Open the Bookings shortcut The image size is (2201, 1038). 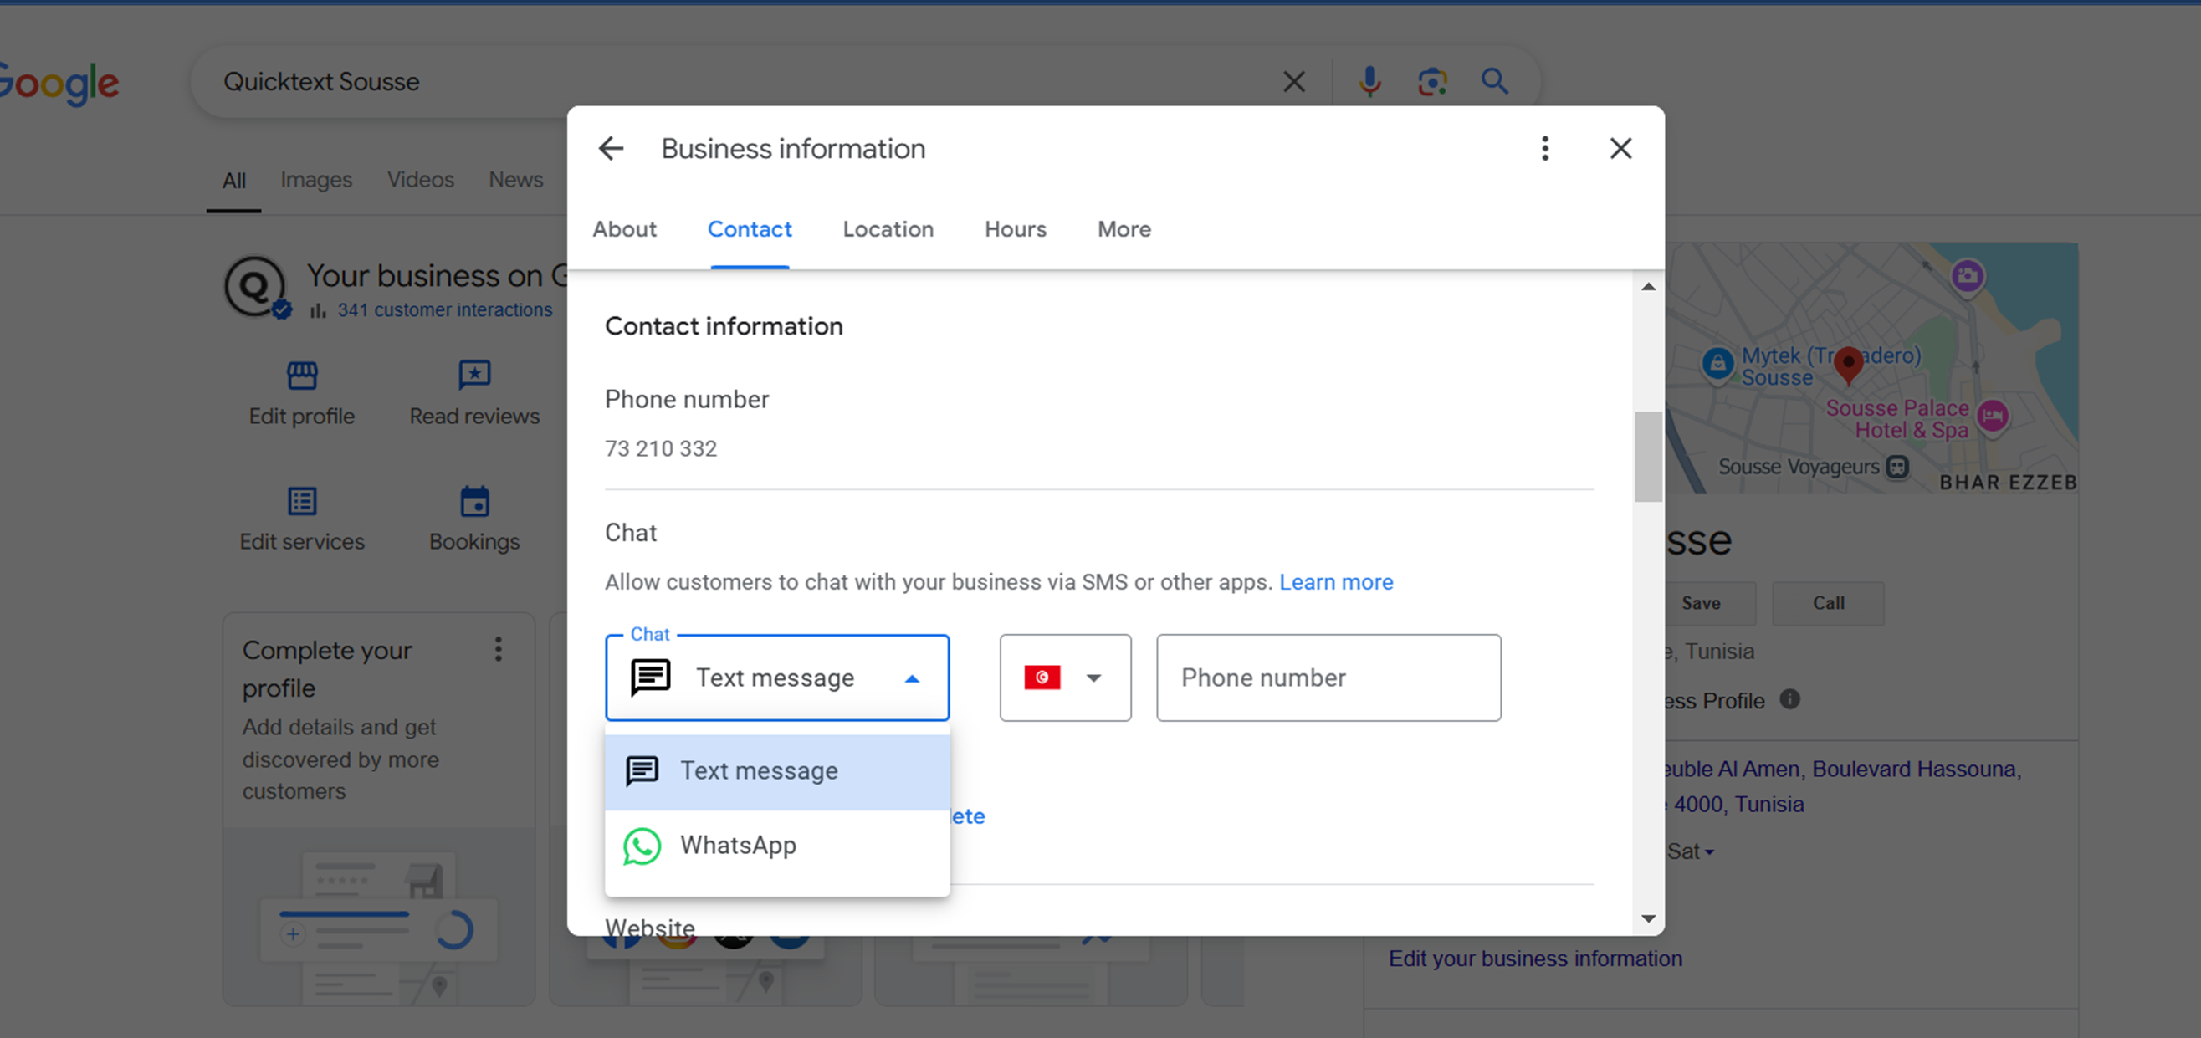tap(474, 519)
